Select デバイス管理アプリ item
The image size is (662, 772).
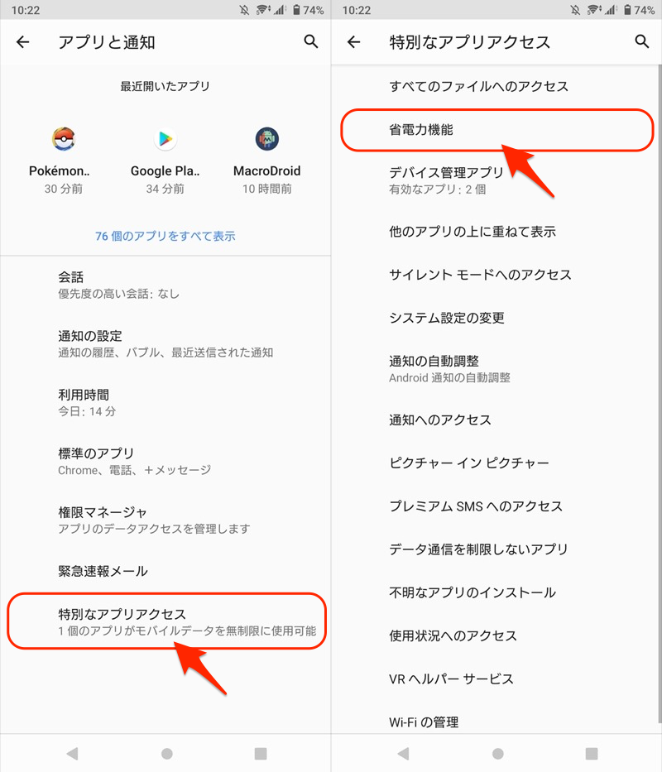(496, 180)
